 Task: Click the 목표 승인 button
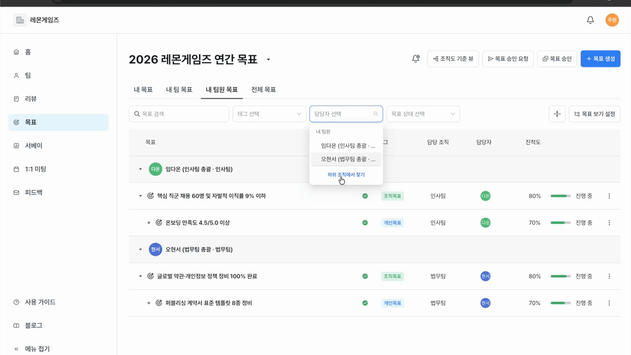pyautogui.click(x=557, y=59)
